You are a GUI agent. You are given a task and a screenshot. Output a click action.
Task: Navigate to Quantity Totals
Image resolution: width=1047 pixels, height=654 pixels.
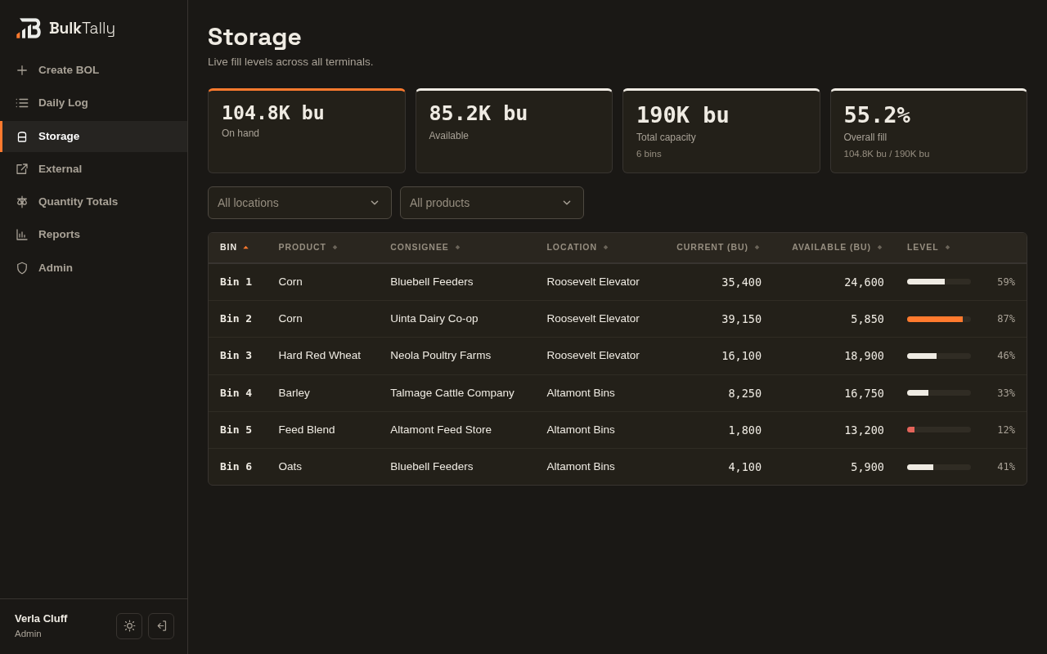[x=93, y=202]
